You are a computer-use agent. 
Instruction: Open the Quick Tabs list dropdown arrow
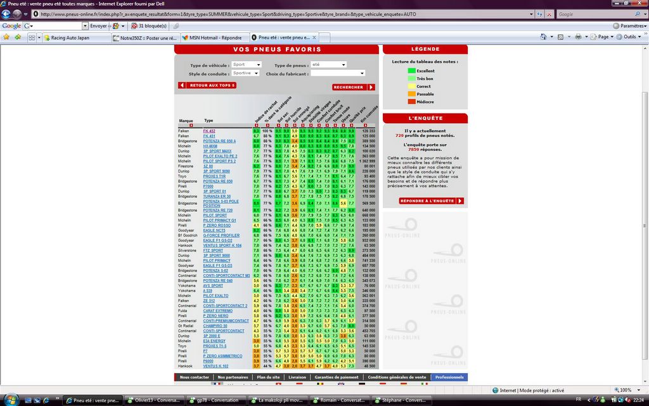pos(39,37)
